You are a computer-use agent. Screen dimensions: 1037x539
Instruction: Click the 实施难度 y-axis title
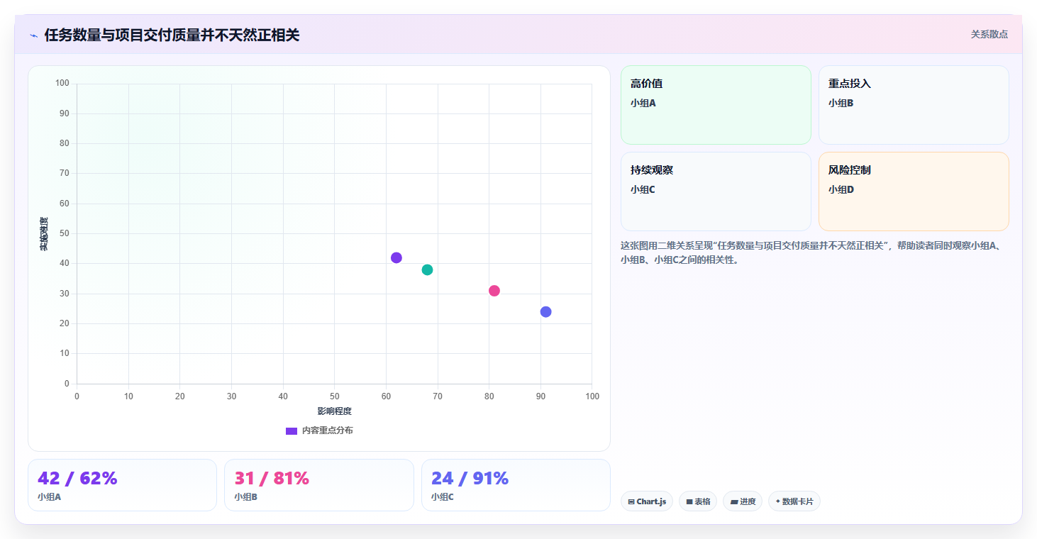coord(43,233)
